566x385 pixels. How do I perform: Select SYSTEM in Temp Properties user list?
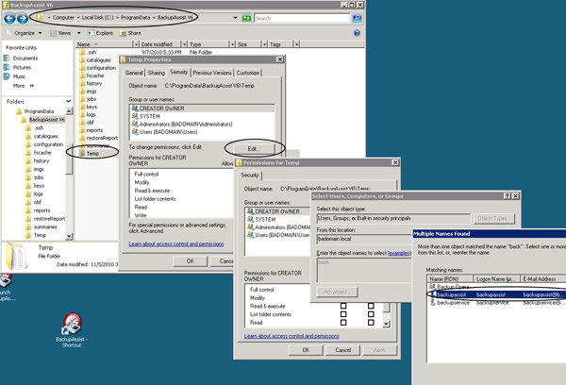coord(145,116)
